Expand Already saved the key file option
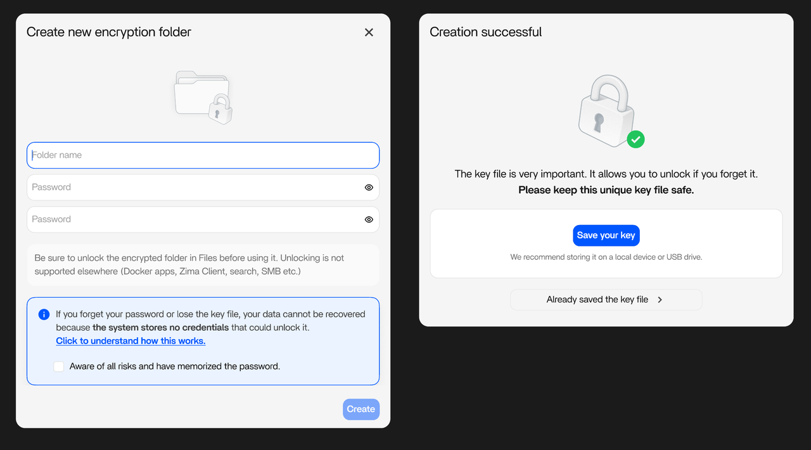811x450 pixels. click(606, 299)
